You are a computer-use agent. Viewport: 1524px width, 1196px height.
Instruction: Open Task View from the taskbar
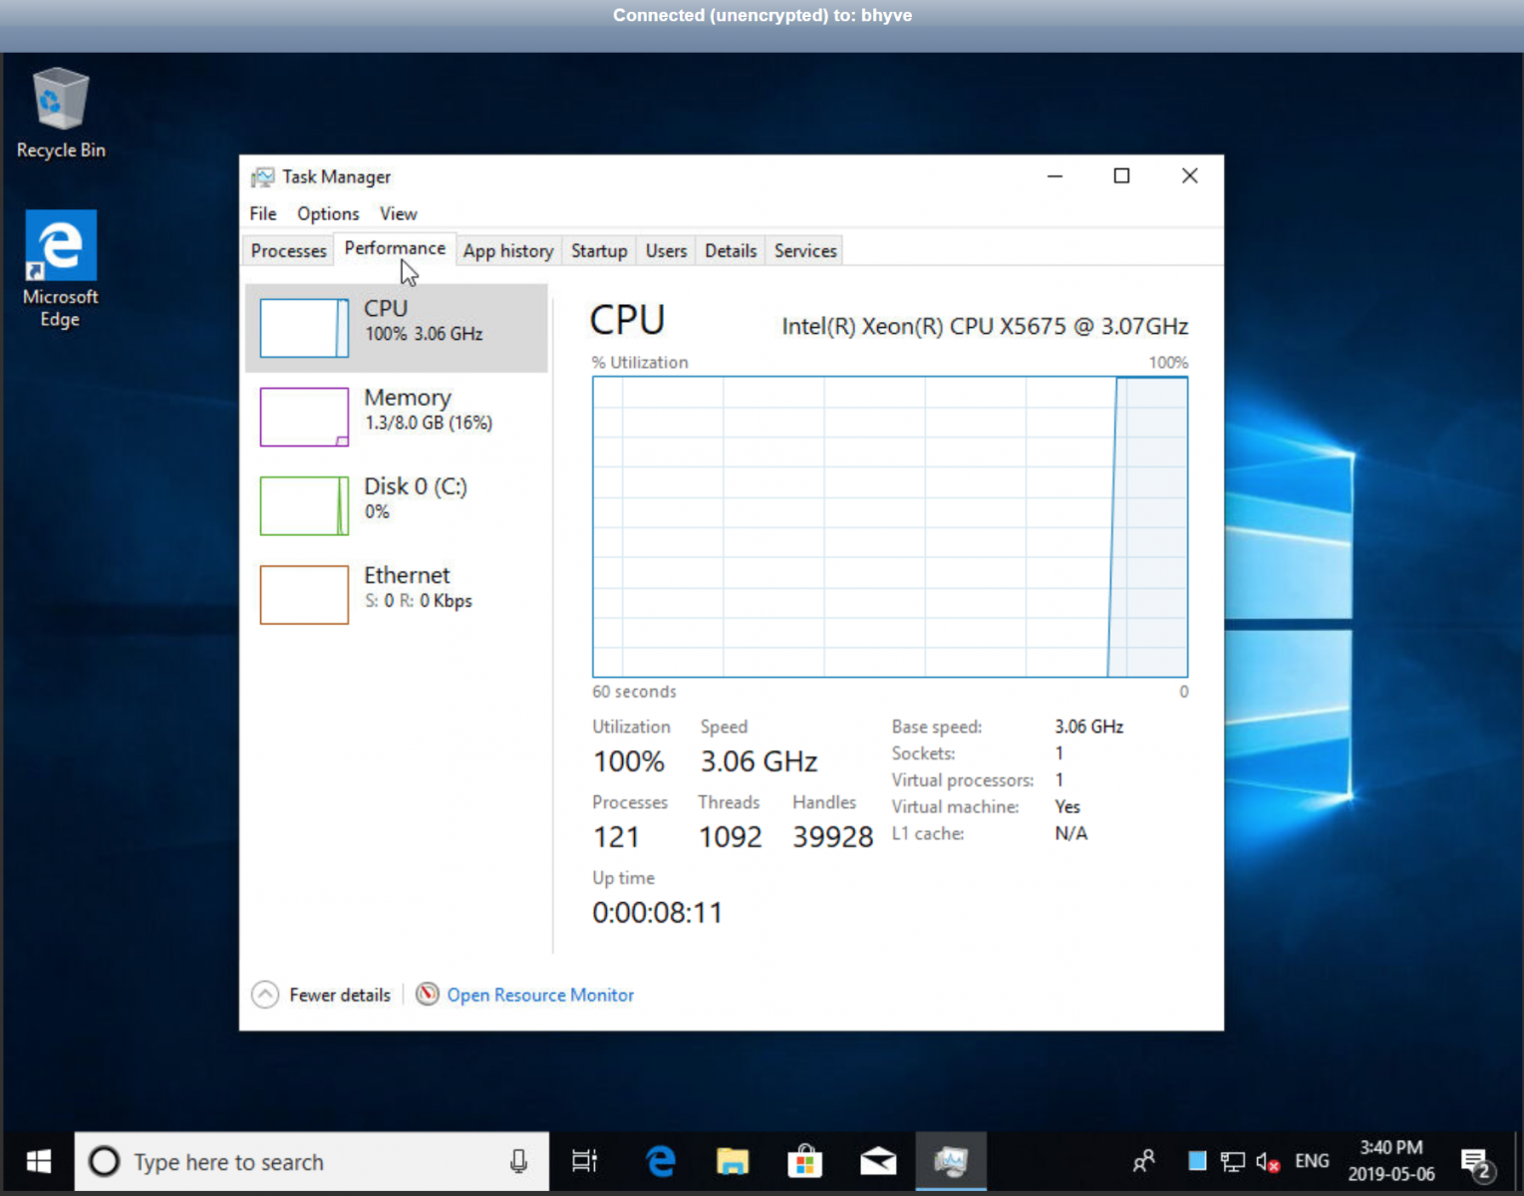pyautogui.click(x=584, y=1161)
